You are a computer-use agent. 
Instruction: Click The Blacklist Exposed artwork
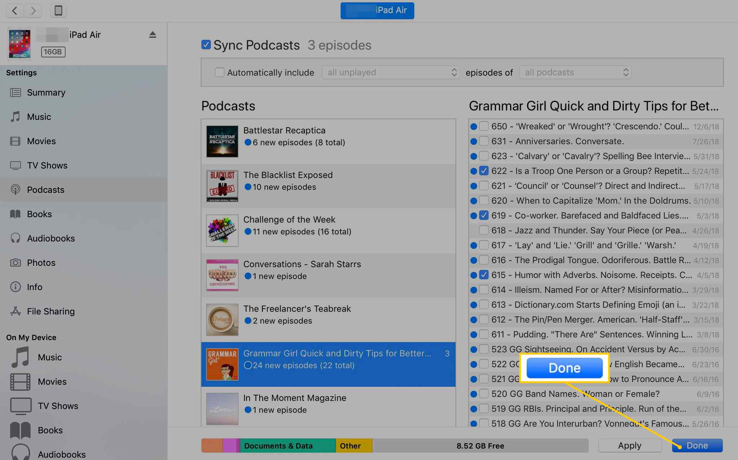tap(222, 186)
